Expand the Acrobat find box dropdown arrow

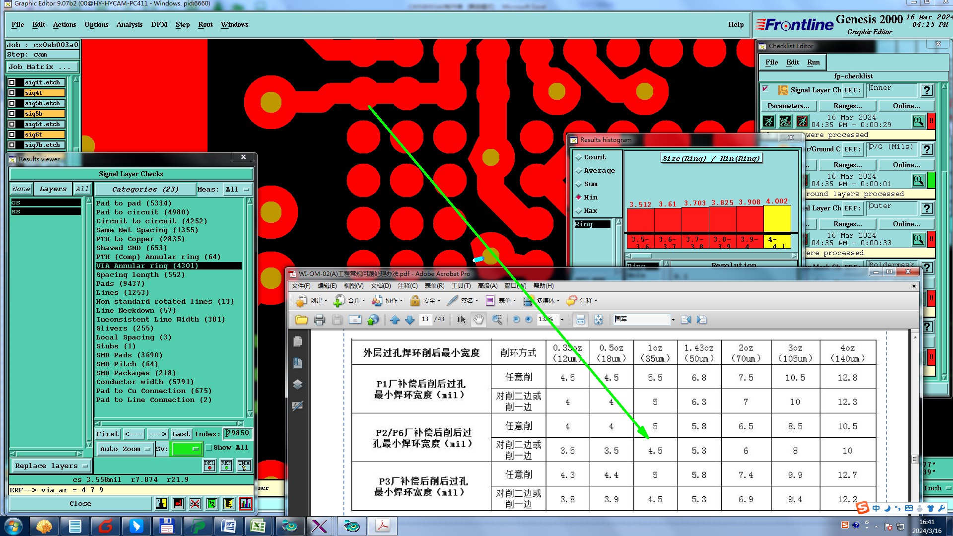coord(673,320)
